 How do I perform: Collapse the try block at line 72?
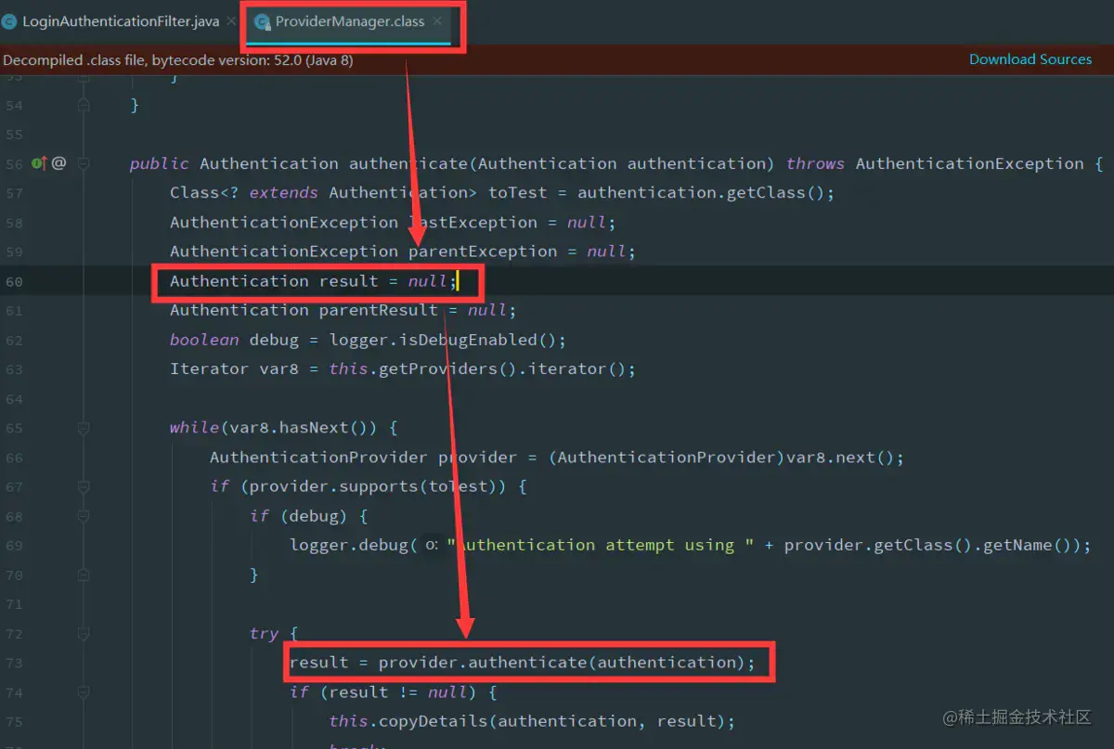tap(84, 634)
